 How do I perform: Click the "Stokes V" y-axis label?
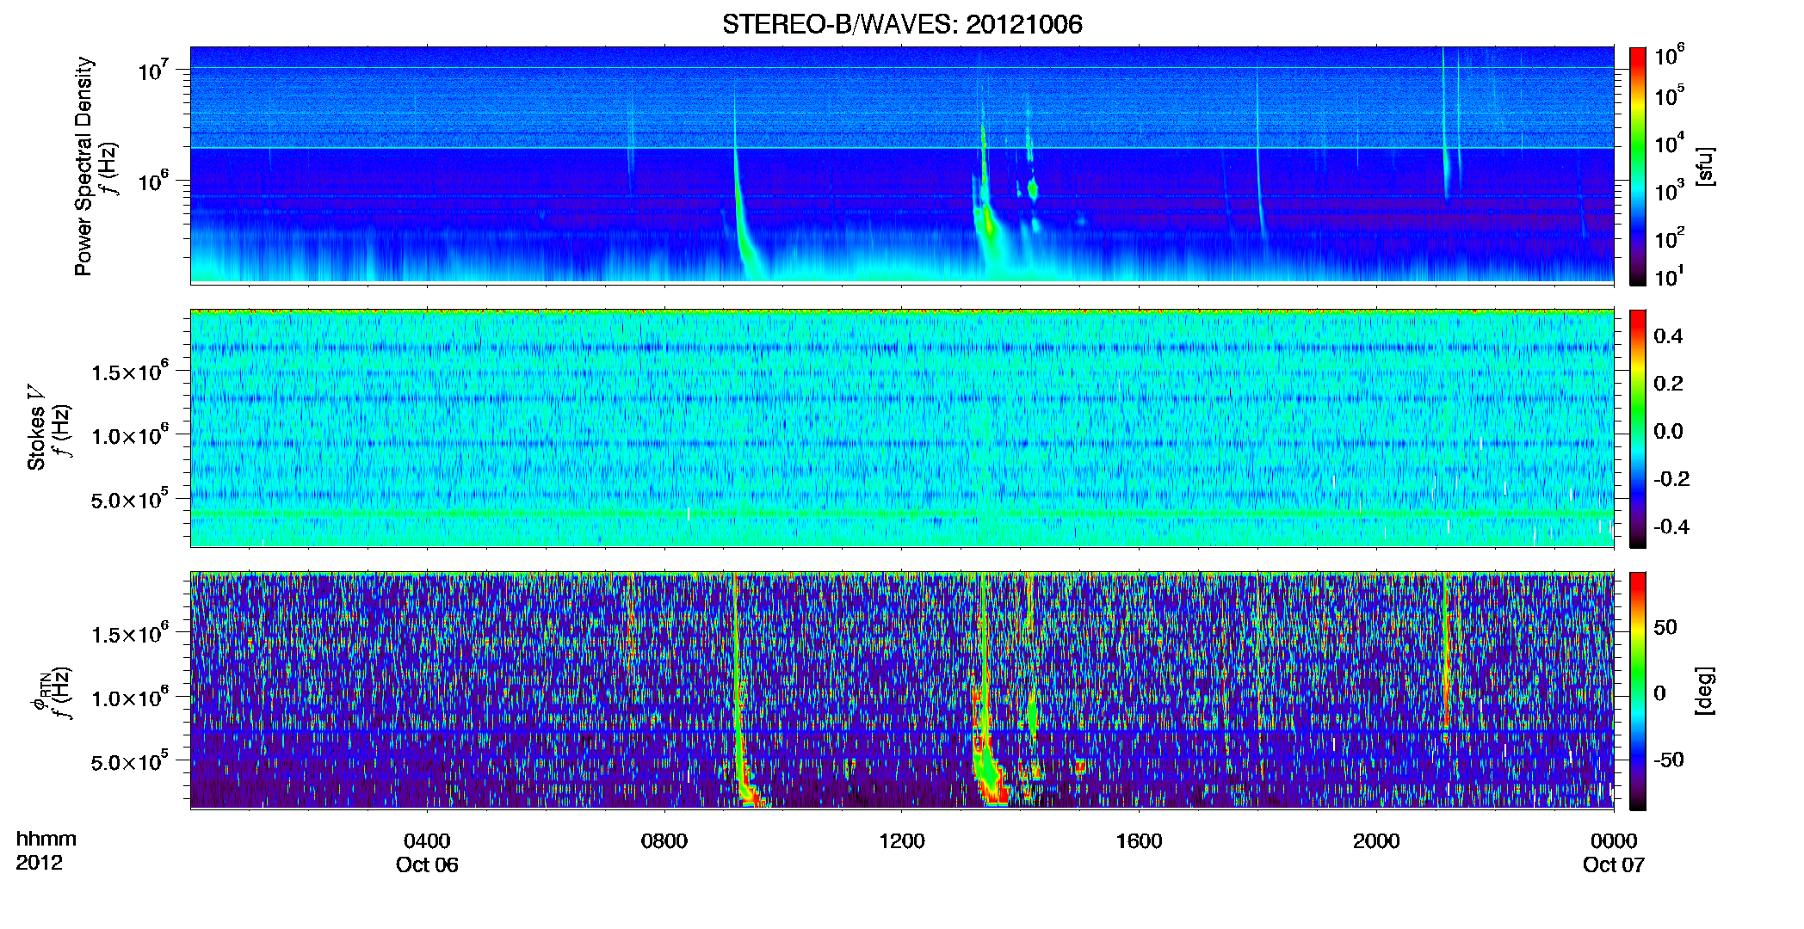(37, 428)
